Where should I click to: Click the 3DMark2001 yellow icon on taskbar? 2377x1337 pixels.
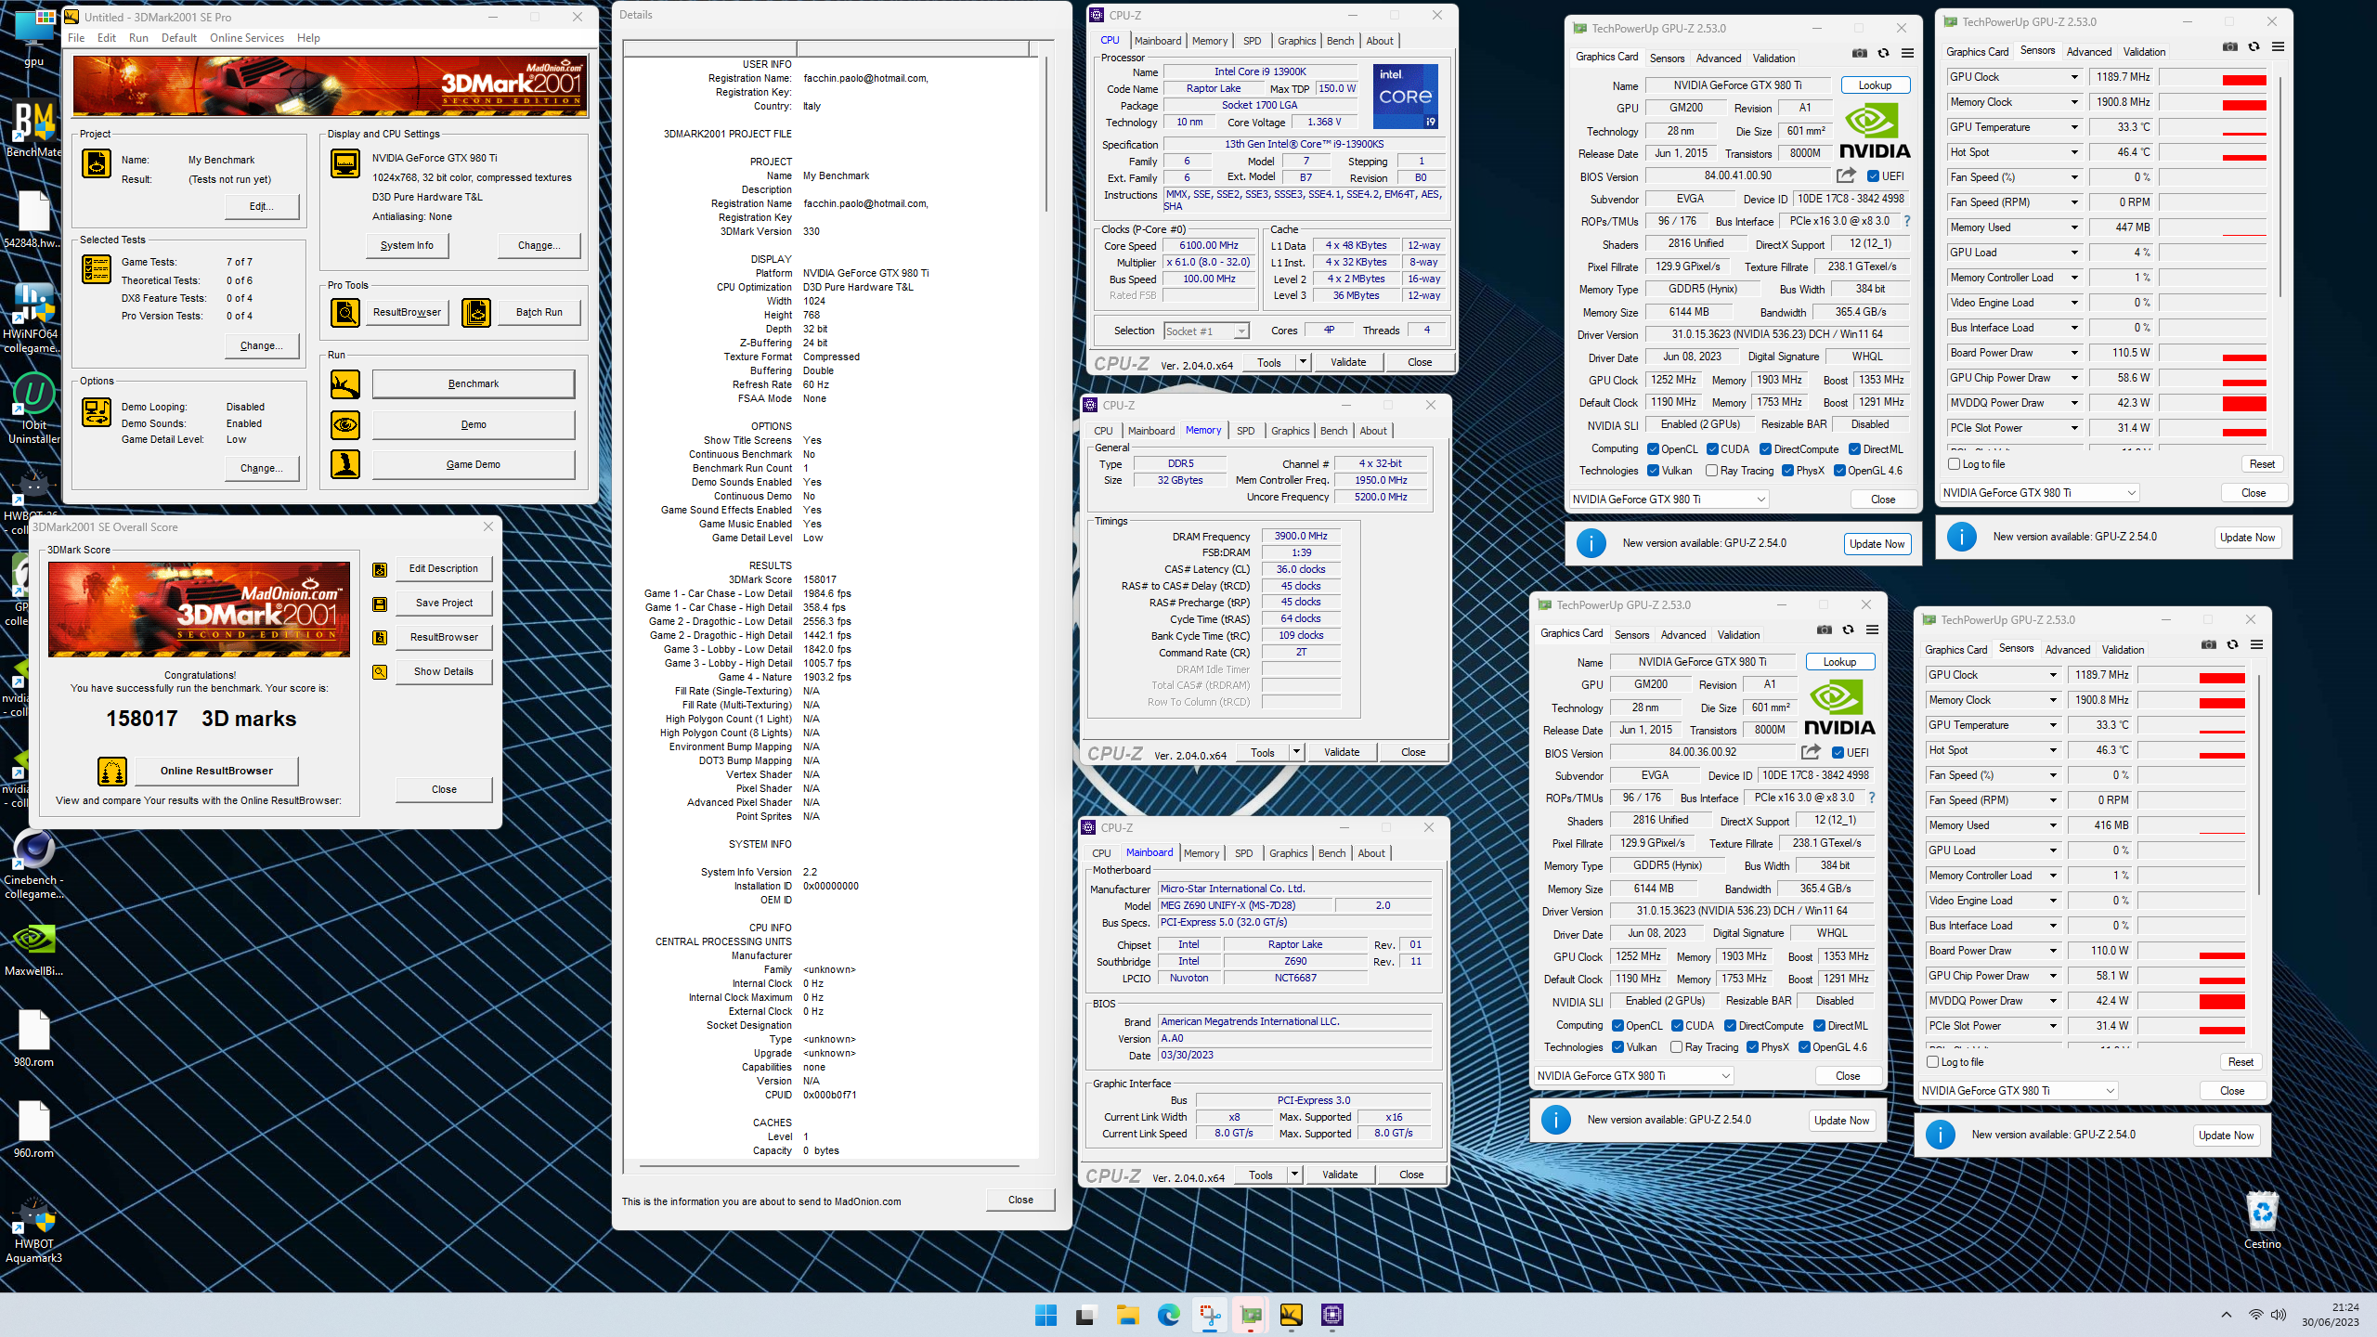click(1291, 1315)
